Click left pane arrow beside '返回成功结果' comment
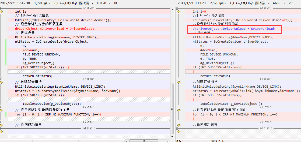 click(1, 125)
